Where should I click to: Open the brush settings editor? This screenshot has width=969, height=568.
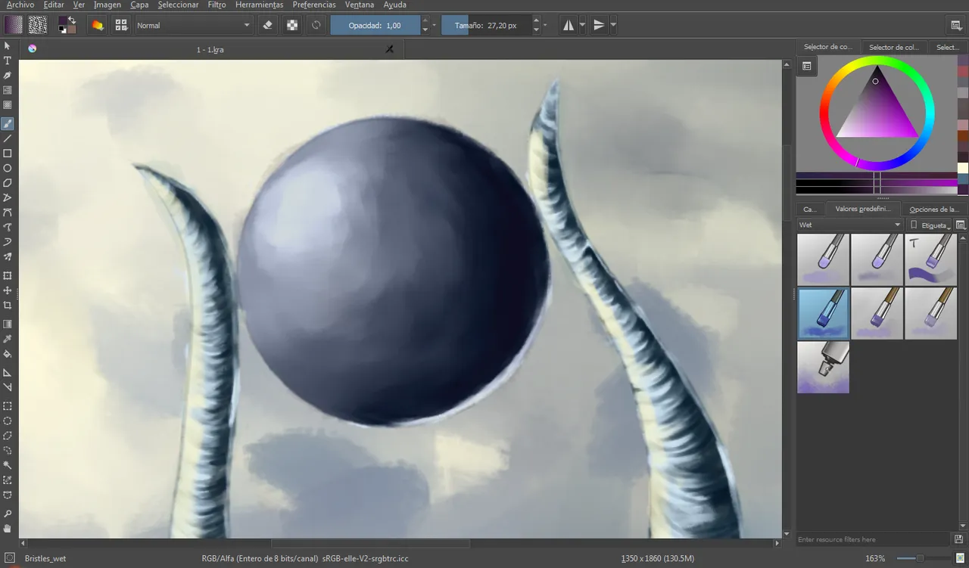(x=97, y=25)
